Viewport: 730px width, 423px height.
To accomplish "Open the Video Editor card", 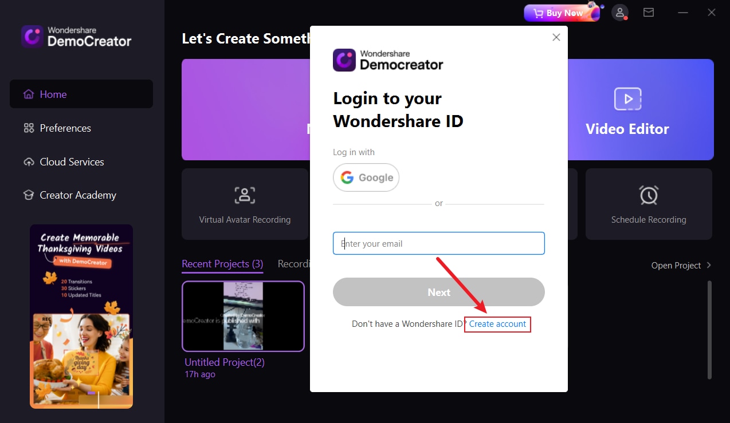I will (x=641, y=109).
